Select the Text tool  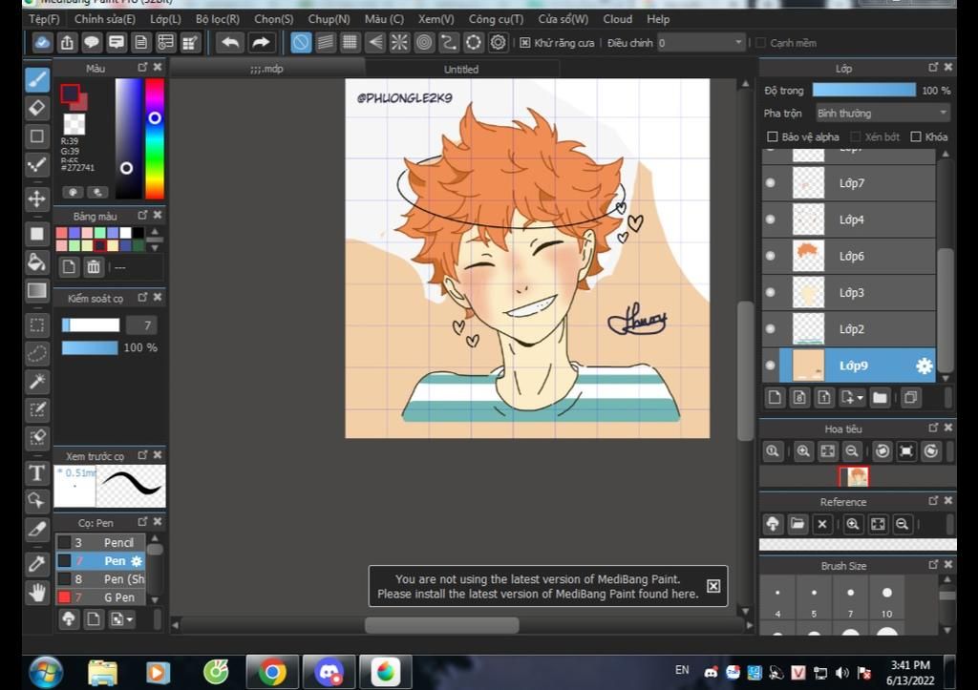click(x=37, y=473)
